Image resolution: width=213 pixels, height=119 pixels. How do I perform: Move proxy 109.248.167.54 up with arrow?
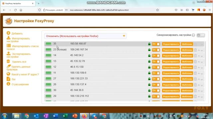(x=199, y=50)
